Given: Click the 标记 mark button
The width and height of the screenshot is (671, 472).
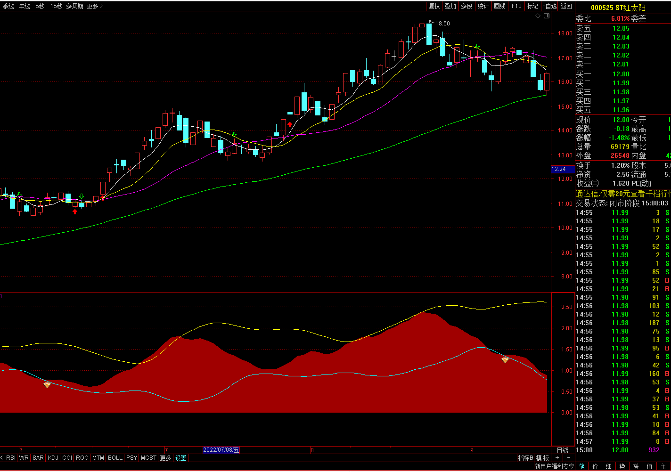Looking at the screenshot, I should [x=532, y=6].
